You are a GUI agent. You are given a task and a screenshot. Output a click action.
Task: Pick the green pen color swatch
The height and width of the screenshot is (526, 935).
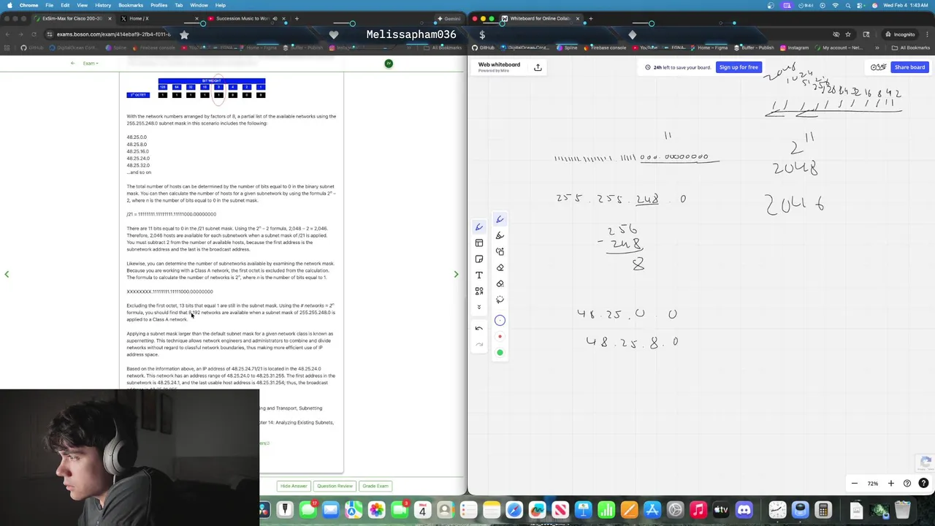click(500, 353)
